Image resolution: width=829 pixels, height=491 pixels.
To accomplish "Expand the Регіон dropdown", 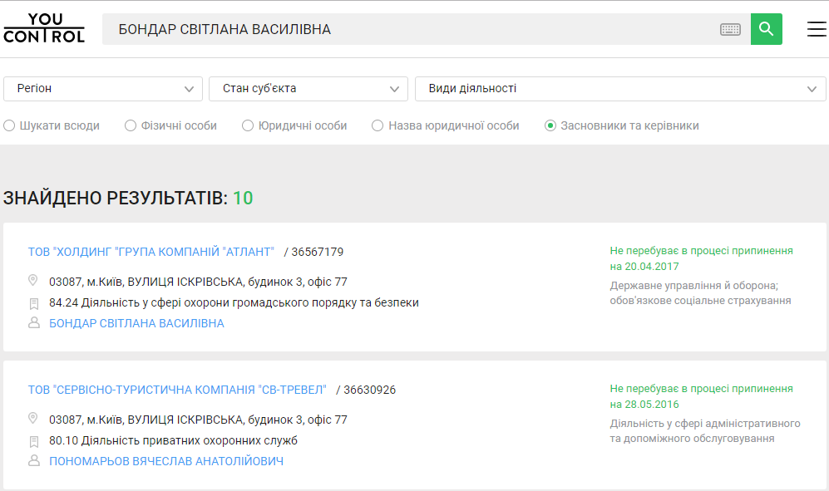I will click(x=103, y=89).
